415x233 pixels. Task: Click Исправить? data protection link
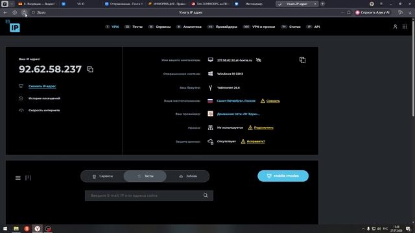click(x=255, y=142)
